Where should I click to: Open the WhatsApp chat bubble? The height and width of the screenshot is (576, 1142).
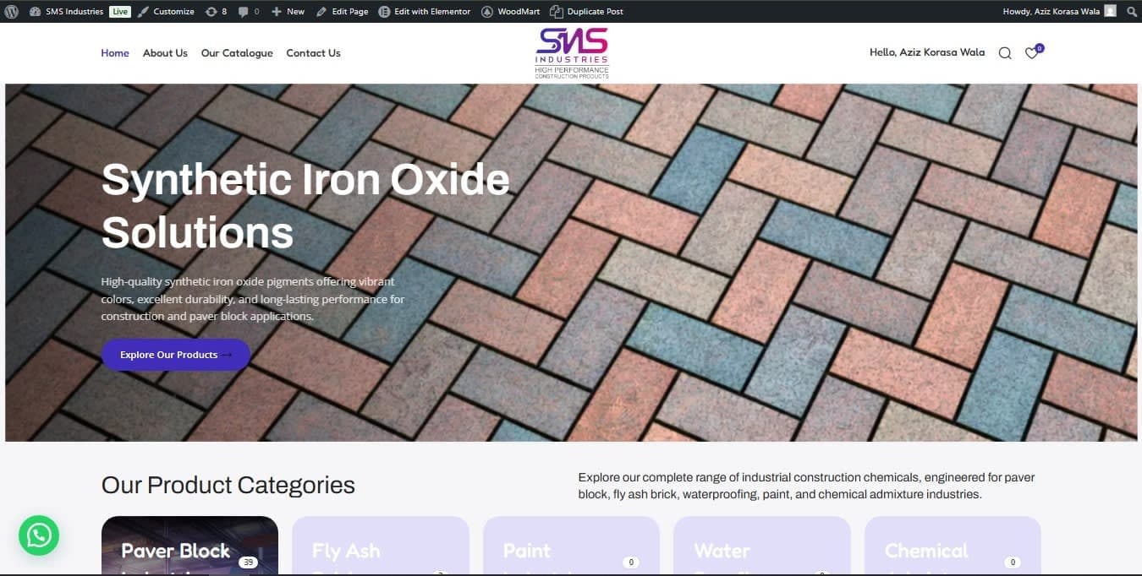coord(39,535)
